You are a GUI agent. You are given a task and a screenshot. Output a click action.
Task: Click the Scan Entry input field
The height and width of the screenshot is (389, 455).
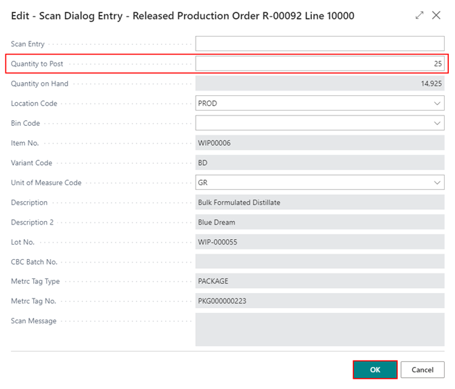click(x=319, y=44)
